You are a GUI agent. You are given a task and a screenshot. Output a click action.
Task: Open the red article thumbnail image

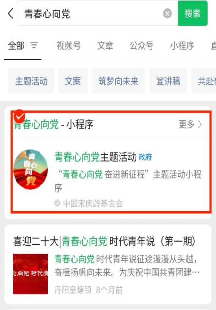[31, 274]
